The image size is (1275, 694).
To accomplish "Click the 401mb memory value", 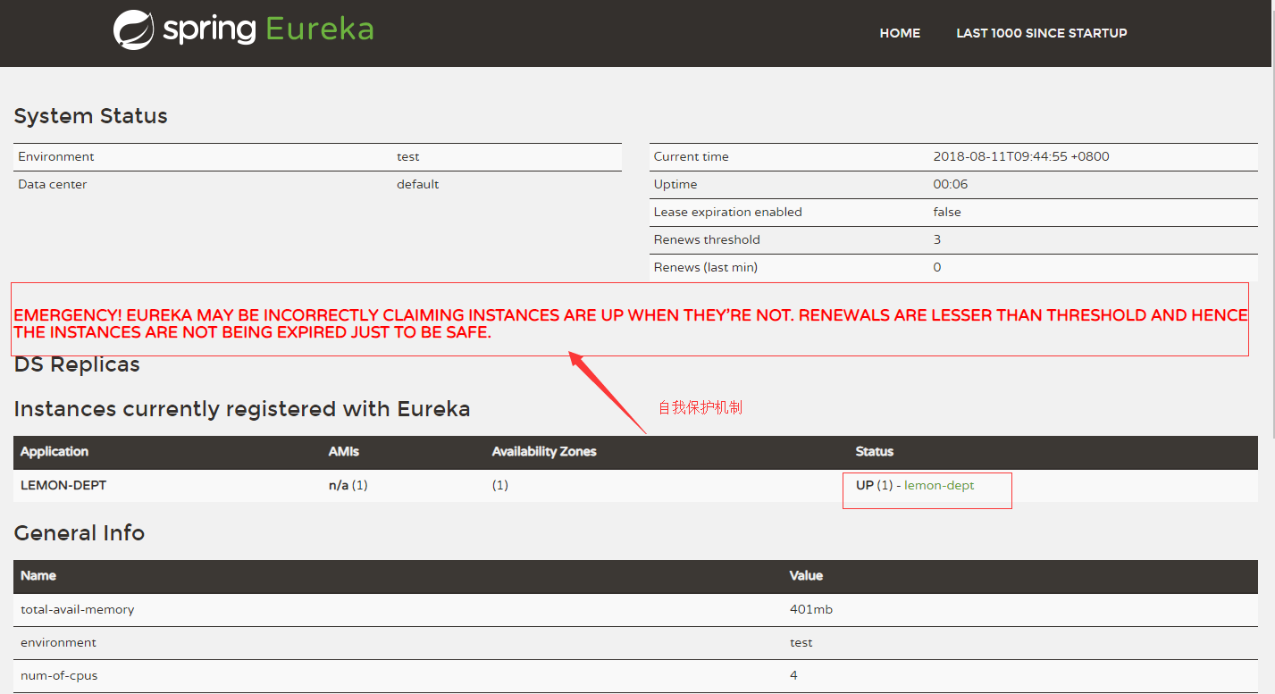I will pos(811,609).
